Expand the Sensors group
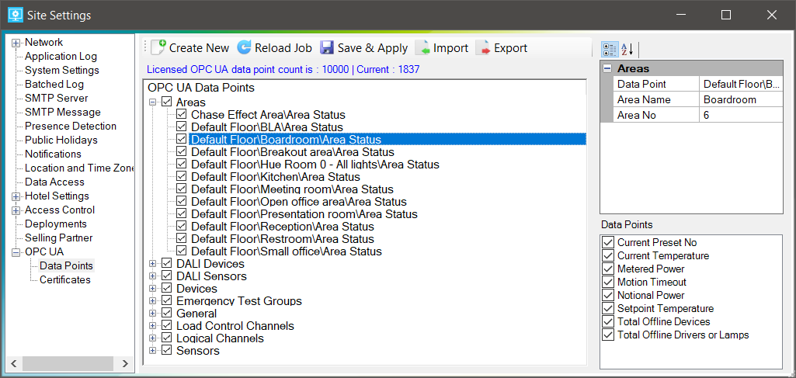This screenshot has height=378, width=796. point(152,351)
